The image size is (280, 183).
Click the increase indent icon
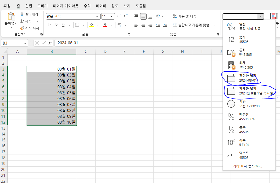pyautogui.click(x=165, y=25)
